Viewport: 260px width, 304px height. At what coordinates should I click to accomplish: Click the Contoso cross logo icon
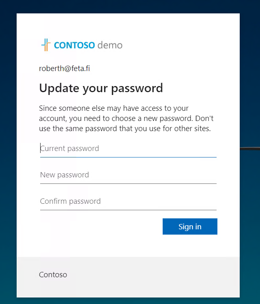tap(45, 45)
